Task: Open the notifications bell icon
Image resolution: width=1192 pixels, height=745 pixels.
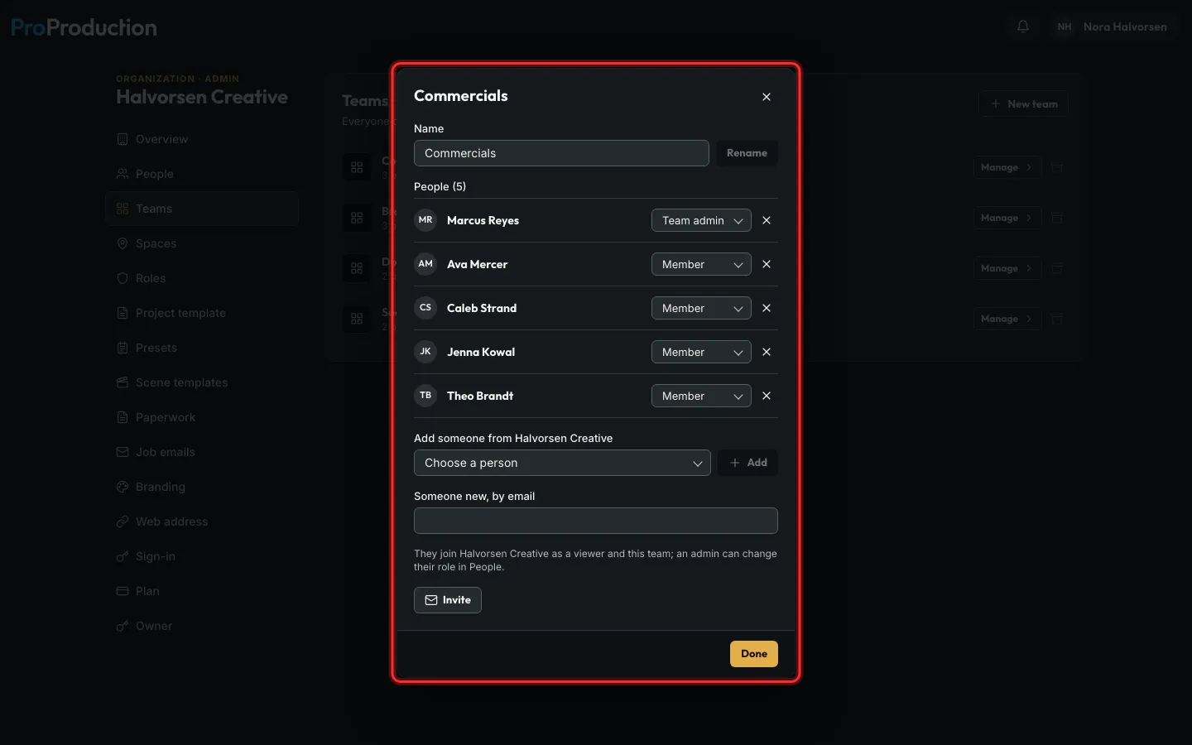Action: [1023, 26]
